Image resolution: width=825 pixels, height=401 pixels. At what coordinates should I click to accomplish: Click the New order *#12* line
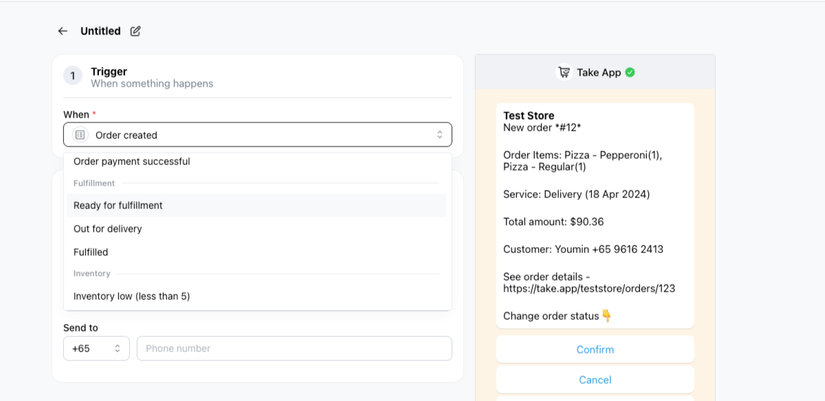tap(542, 127)
